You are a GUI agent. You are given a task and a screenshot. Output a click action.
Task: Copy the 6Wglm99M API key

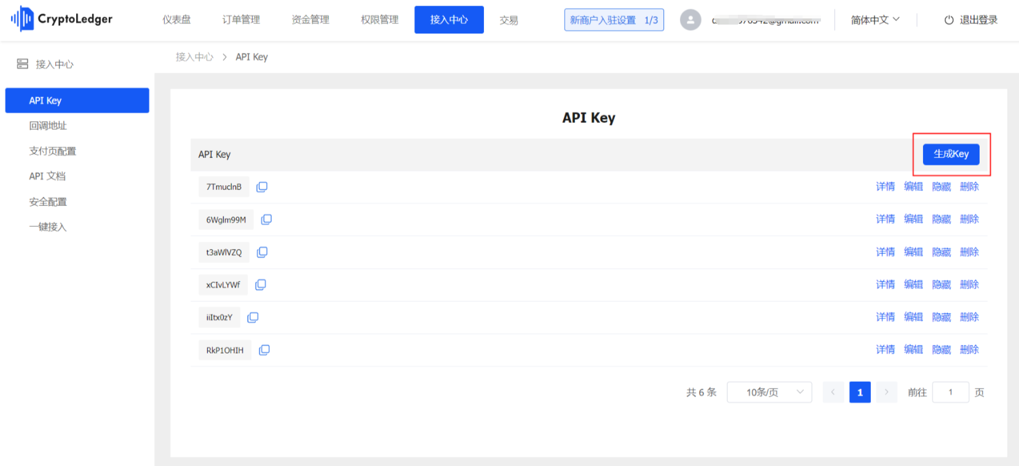click(x=266, y=219)
